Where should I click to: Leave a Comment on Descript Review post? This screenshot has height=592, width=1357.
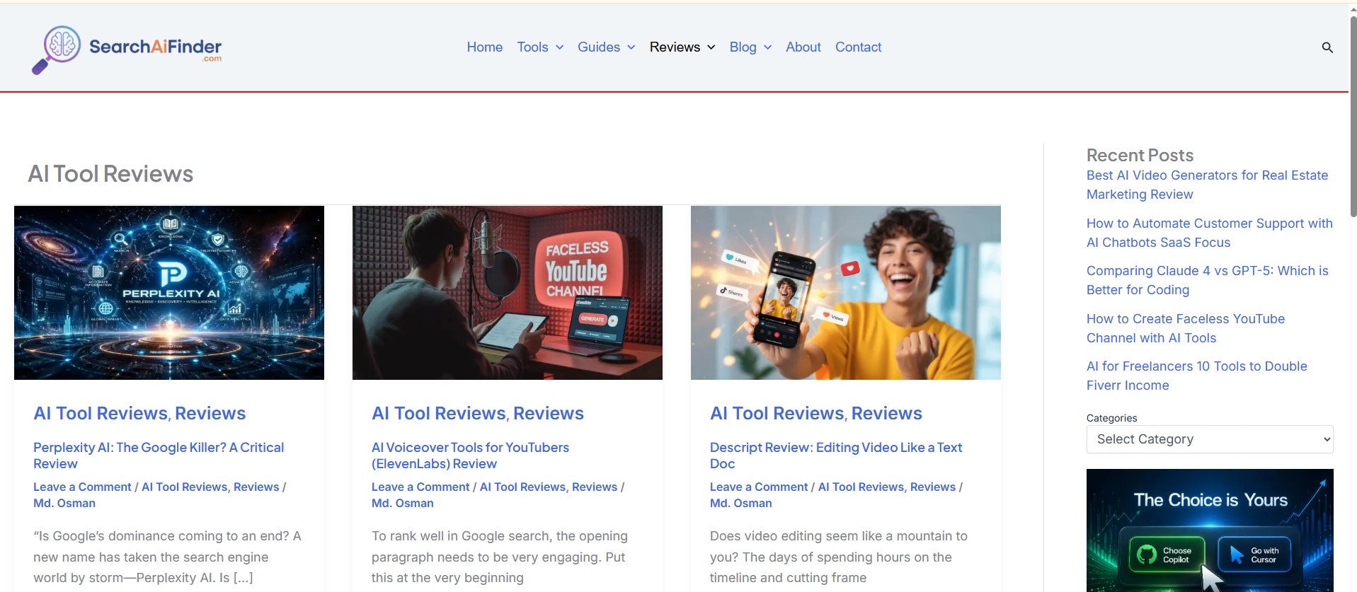[759, 487]
